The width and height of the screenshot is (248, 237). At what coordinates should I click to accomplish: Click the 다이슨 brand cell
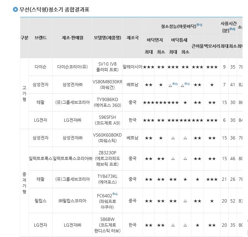pos(41,67)
